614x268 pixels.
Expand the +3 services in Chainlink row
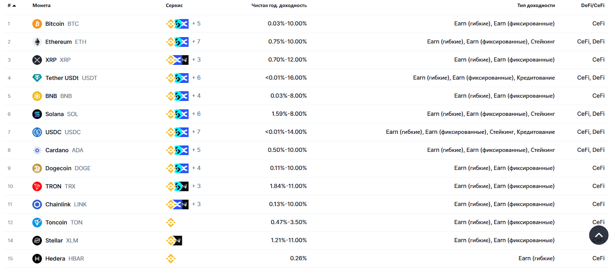196,204
